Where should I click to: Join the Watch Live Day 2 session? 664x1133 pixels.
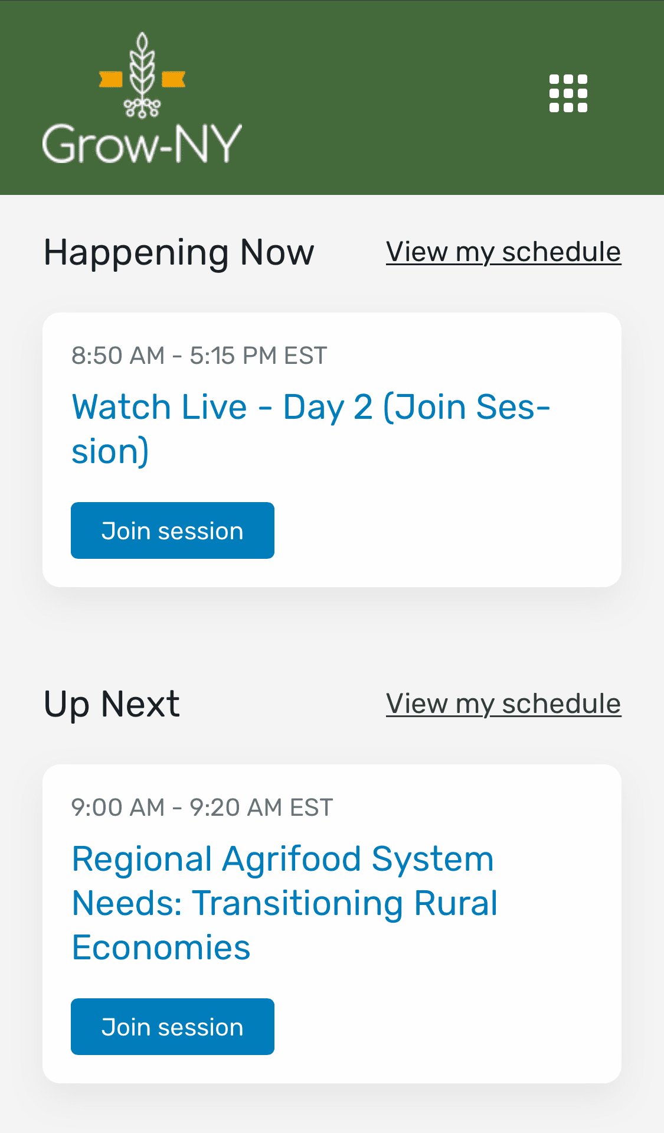click(172, 530)
